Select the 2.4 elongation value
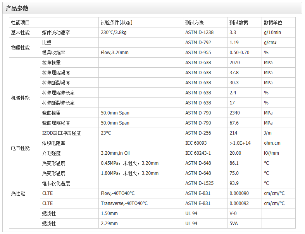The image size is (305, 234). 233,93
